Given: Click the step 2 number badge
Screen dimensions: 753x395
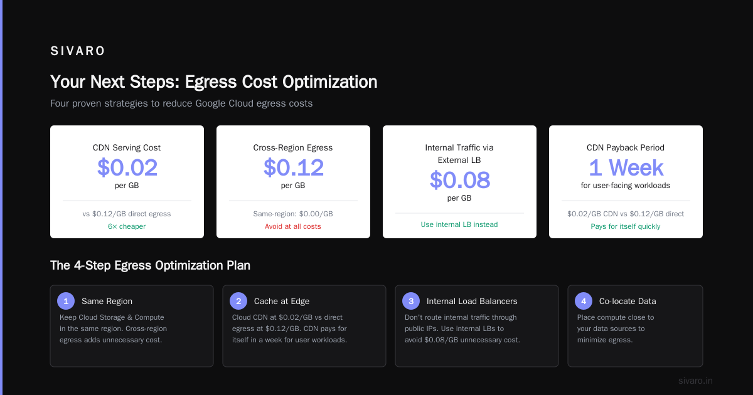Looking at the screenshot, I should point(238,301).
